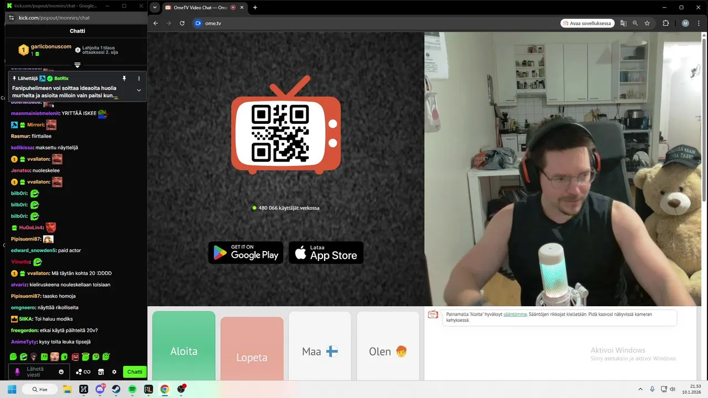The width and height of the screenshot is (708, 398).
Task: Click username alvariz in chat
Action: (19, 285)
